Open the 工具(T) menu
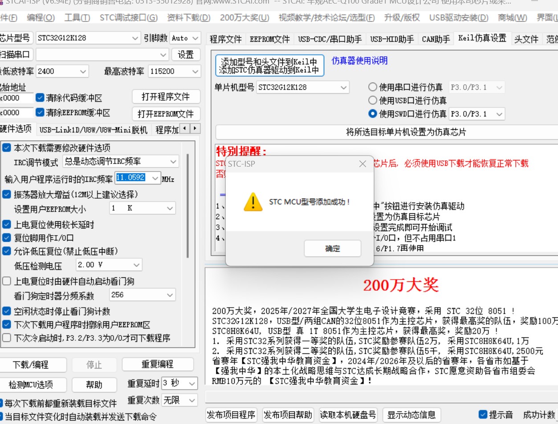558x424 pixels. 77,18
